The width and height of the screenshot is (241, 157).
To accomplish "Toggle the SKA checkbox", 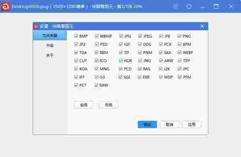I will (x=161, y=52).
